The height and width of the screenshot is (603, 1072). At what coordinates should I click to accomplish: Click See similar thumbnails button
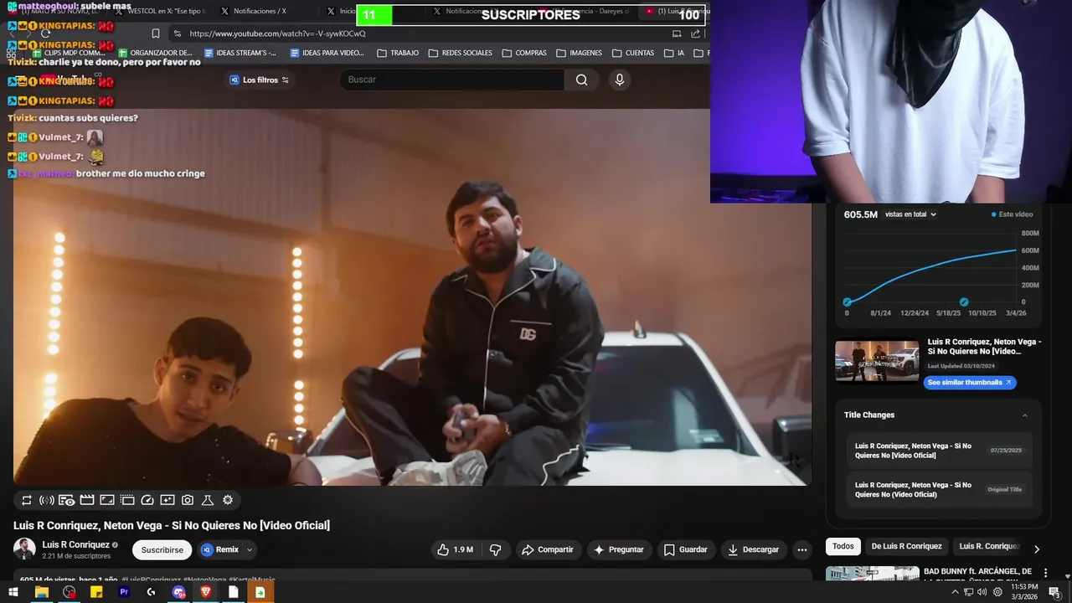tap(970, 383)
